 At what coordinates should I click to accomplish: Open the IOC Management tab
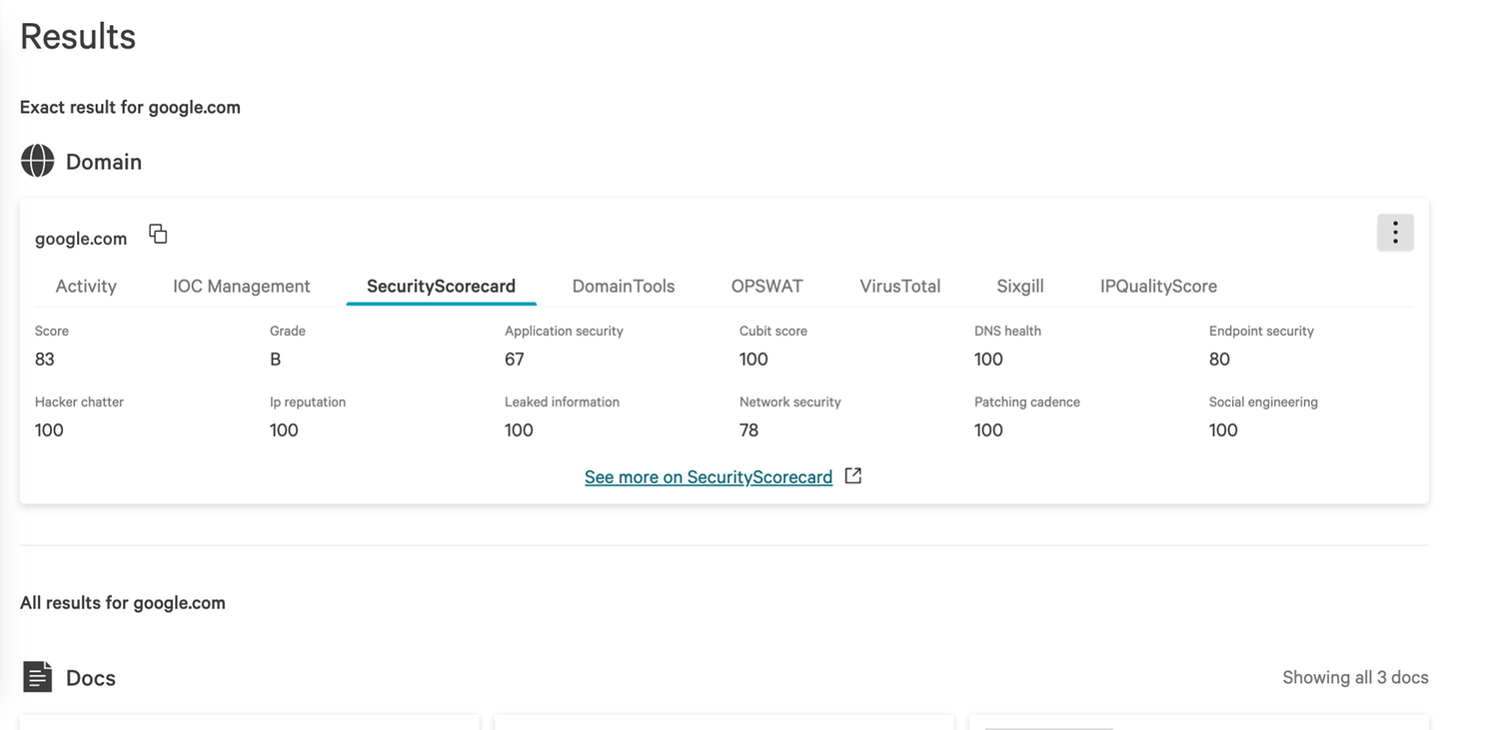pyautogui.click(x=242, y=286)
